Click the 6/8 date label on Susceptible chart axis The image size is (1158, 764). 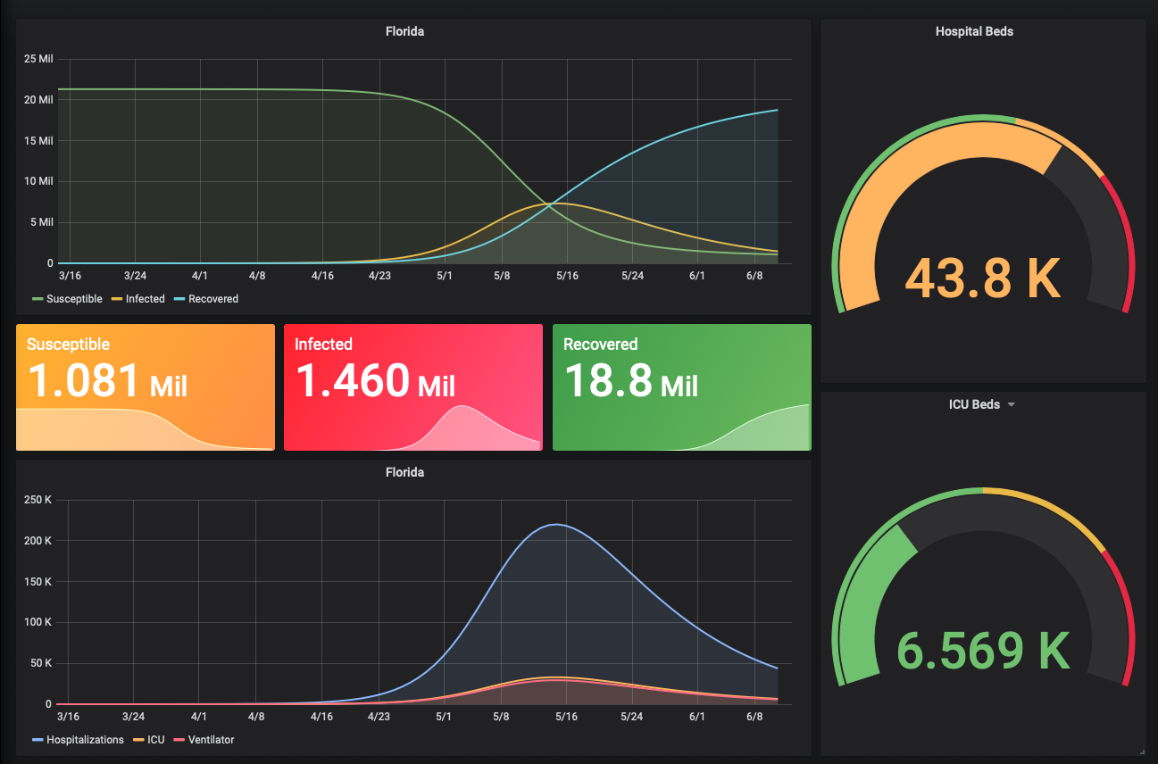pos(754,276)
